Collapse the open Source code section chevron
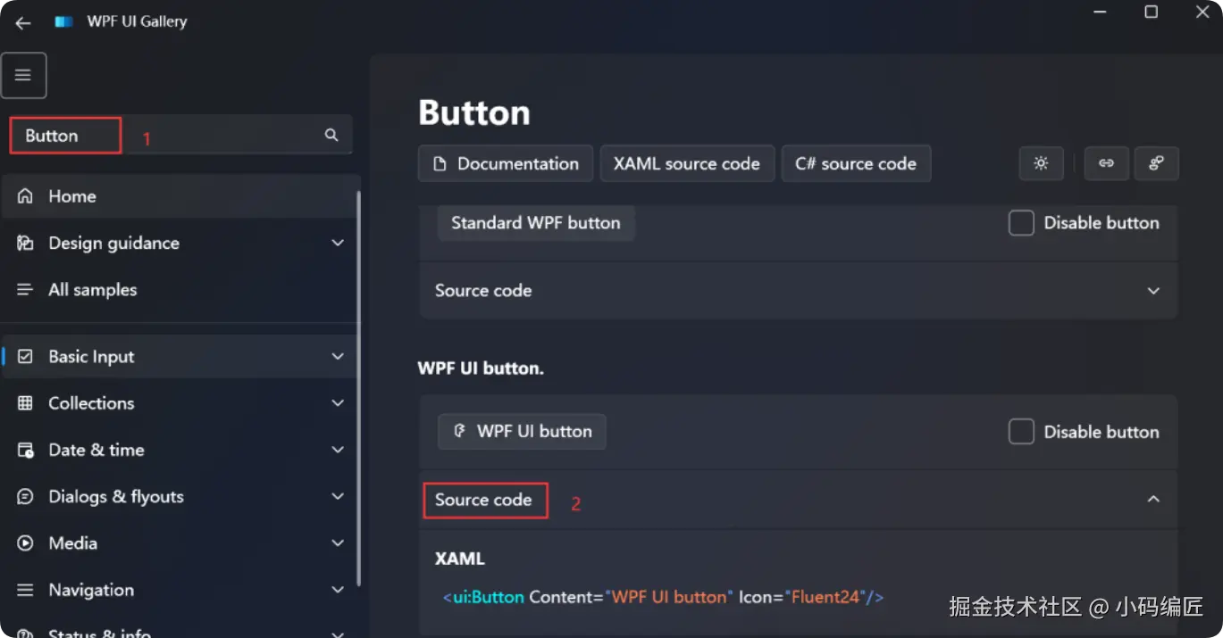Screen dimensions: 1223x638 (1153, 499)
